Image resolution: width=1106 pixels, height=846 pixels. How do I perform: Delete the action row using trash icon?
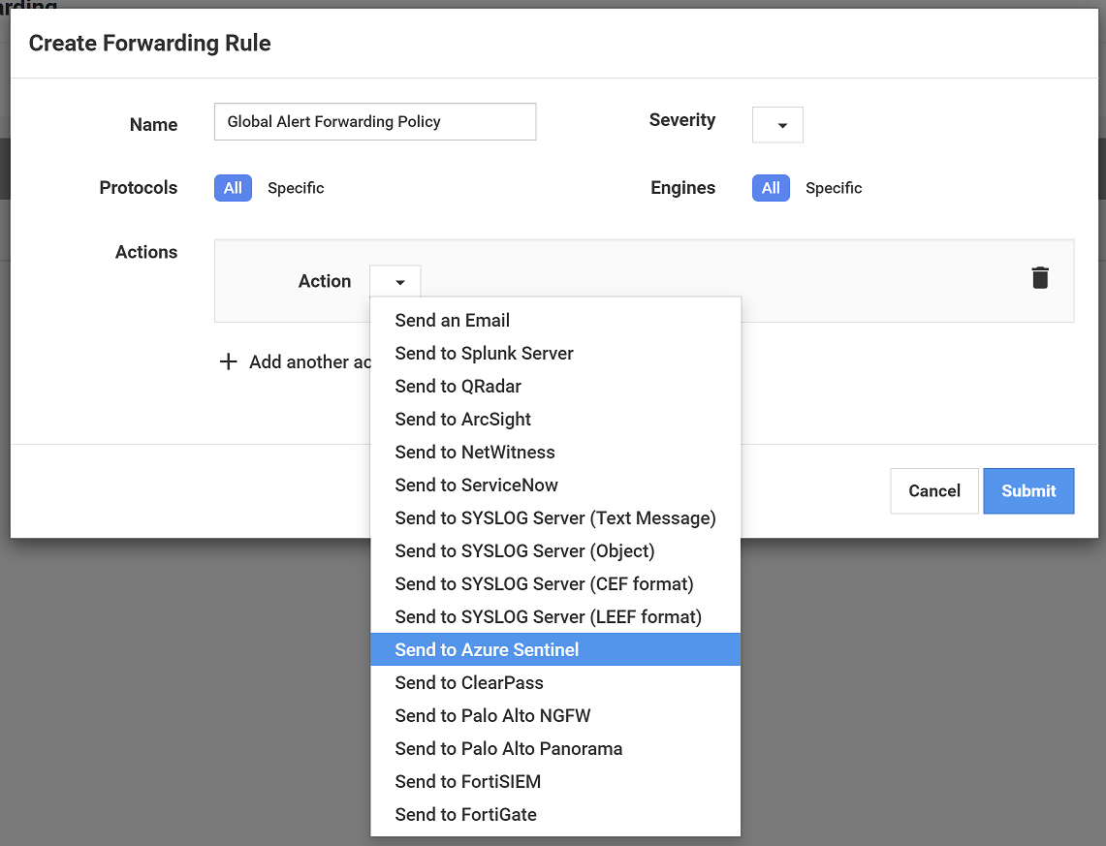pos(1040,277)
